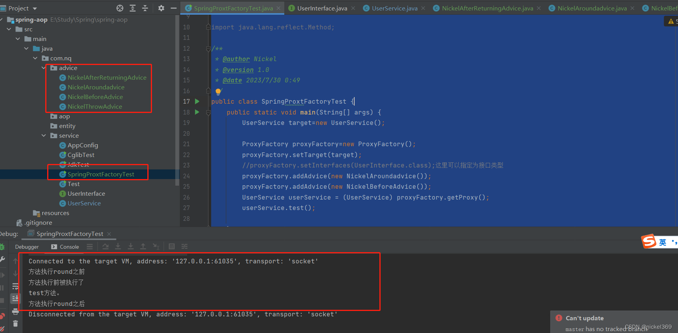This screenshot has height=333, width=678.
Task: Navigate up the stack trace in console
Action: click(x=15, y=261)
